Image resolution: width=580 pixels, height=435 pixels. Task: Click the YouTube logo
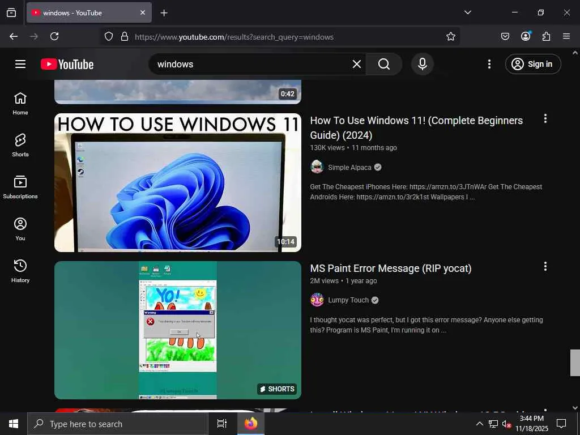67,64
